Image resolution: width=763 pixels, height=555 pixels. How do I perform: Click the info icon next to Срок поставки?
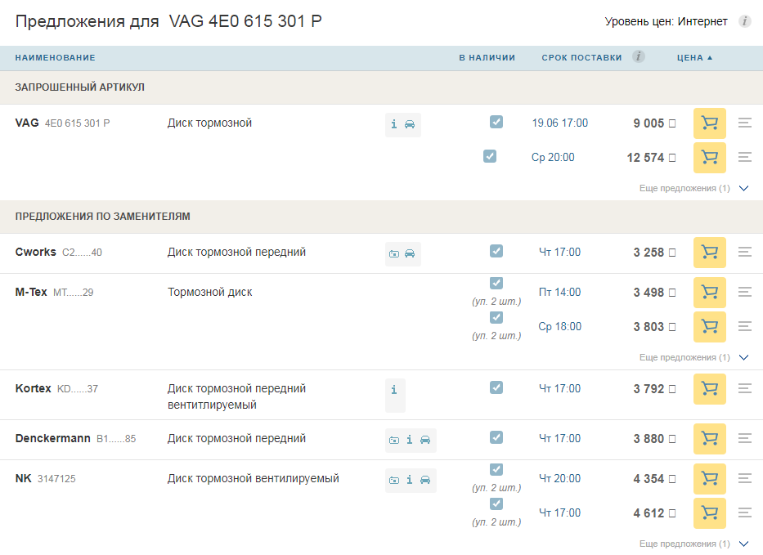639,57
